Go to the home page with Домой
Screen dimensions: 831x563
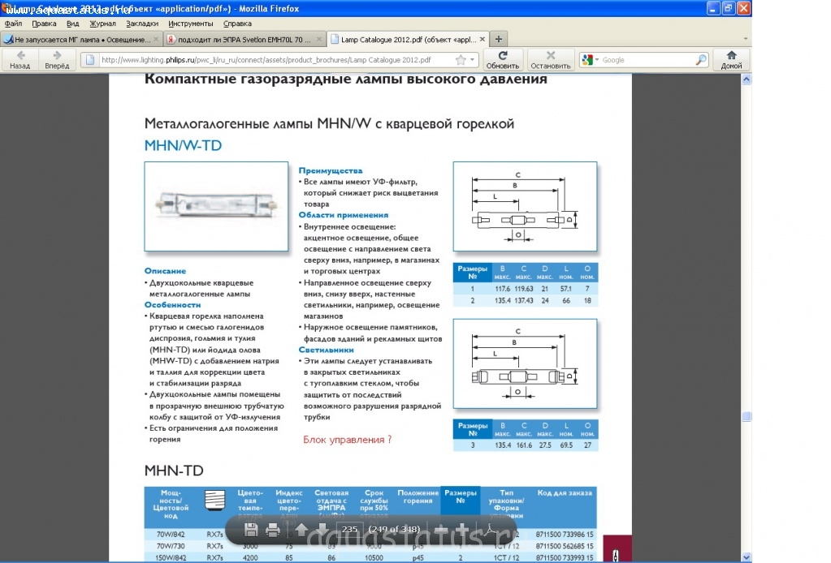coord(731,59)
